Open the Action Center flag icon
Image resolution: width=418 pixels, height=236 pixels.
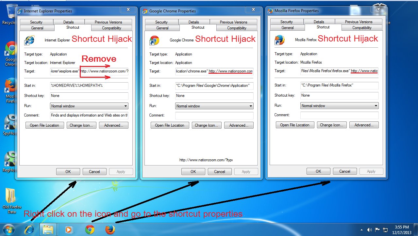point(377,230)
